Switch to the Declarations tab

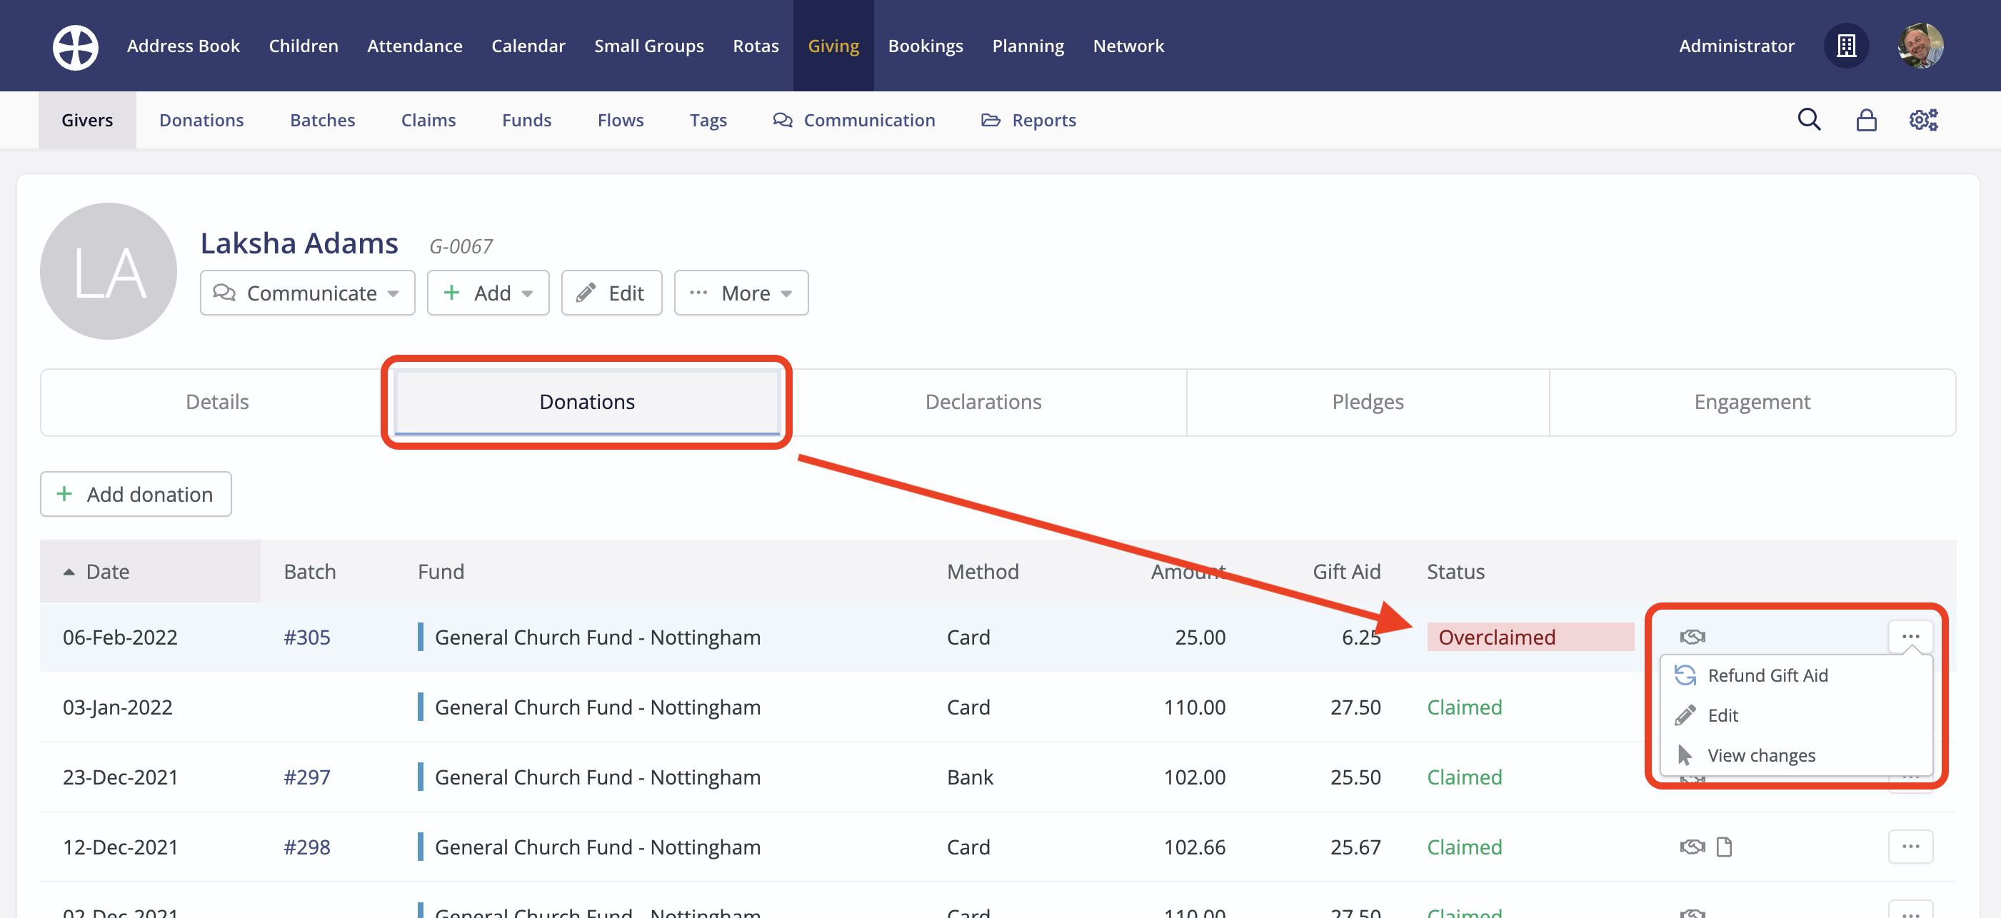point(983,401)
